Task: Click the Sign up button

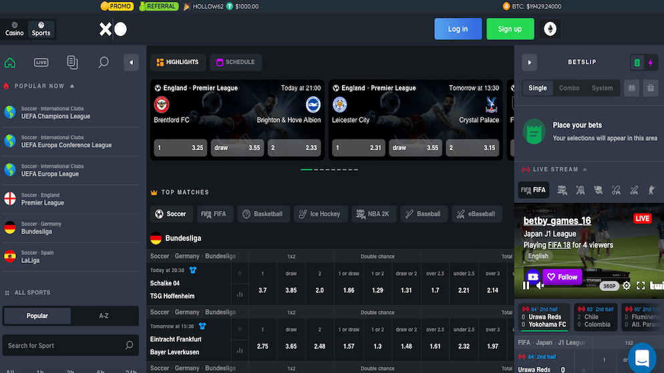Action: pos(510,29)
